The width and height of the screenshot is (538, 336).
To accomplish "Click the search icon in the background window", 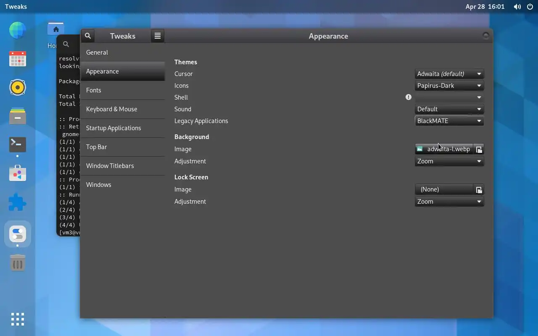I will (66, 44).
